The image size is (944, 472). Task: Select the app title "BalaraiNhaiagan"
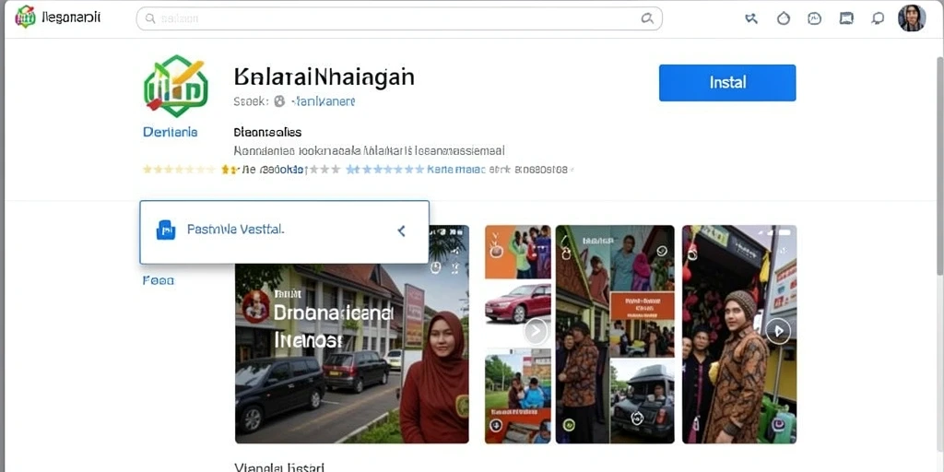click(324, 77)
